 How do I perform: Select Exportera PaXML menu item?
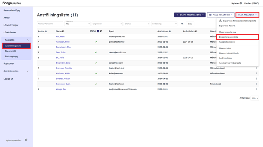point(227,26)
